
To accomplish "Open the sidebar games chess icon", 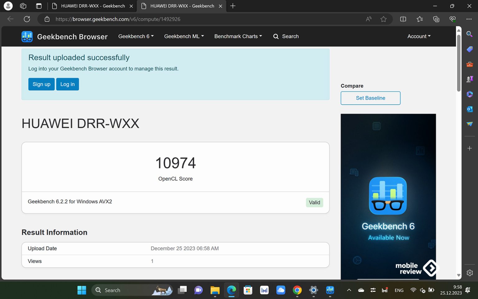I will pos(470,79).
